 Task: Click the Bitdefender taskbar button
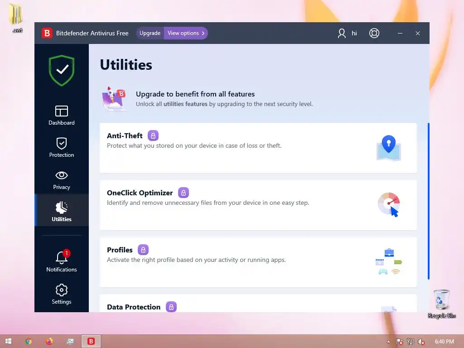pos(91,341)
